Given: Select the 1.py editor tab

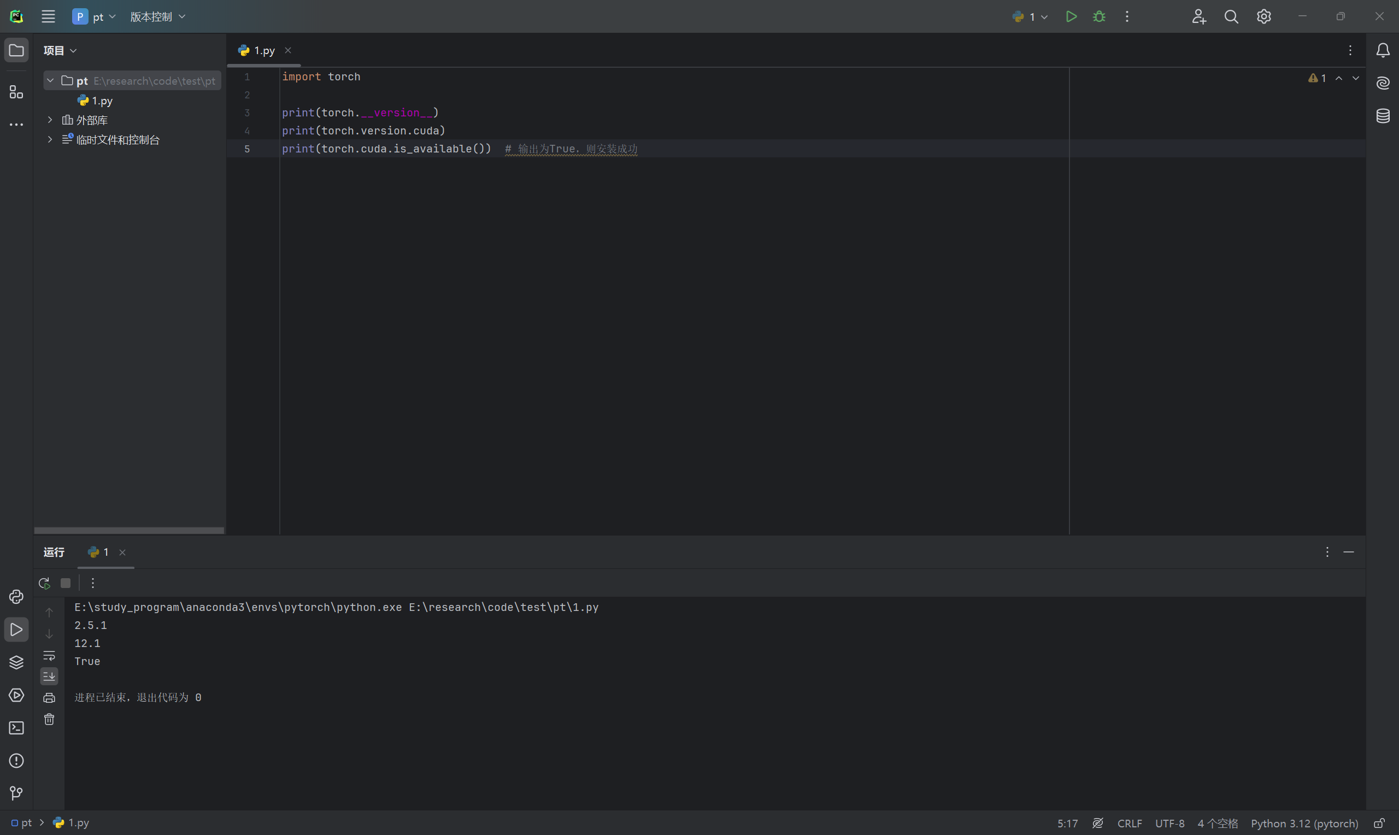Looking at the screenshot, I should coord(264,51).
